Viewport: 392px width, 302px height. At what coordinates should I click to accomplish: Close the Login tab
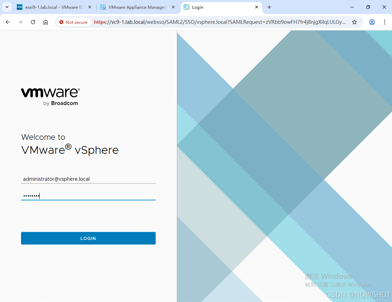coord(257,7)
